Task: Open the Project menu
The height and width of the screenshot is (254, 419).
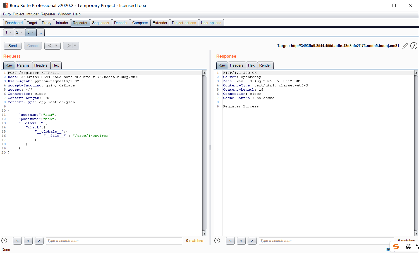Action: (x=18, y=14)
